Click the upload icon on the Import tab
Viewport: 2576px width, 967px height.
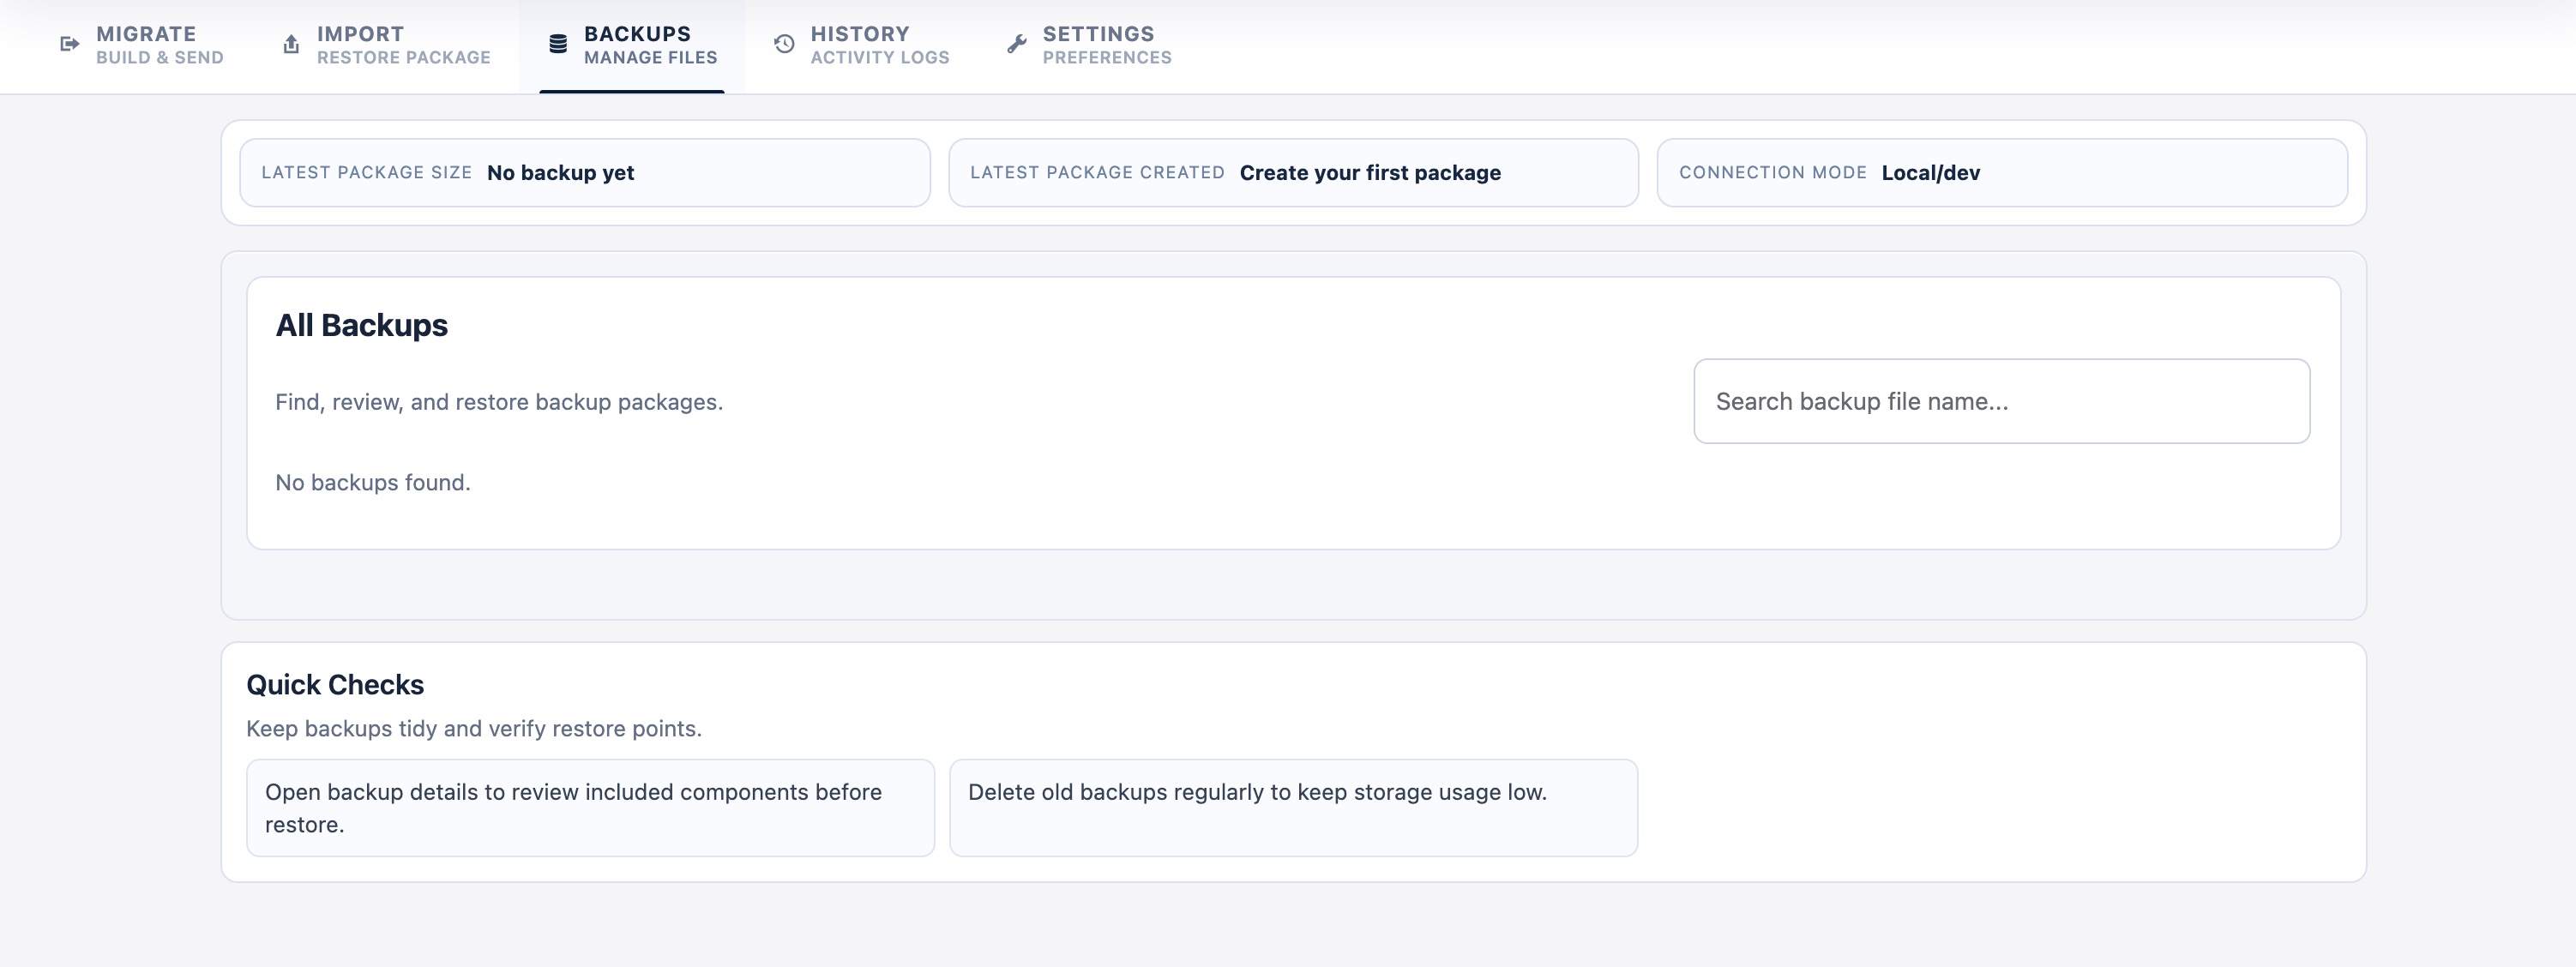click(x=290, y=44)
